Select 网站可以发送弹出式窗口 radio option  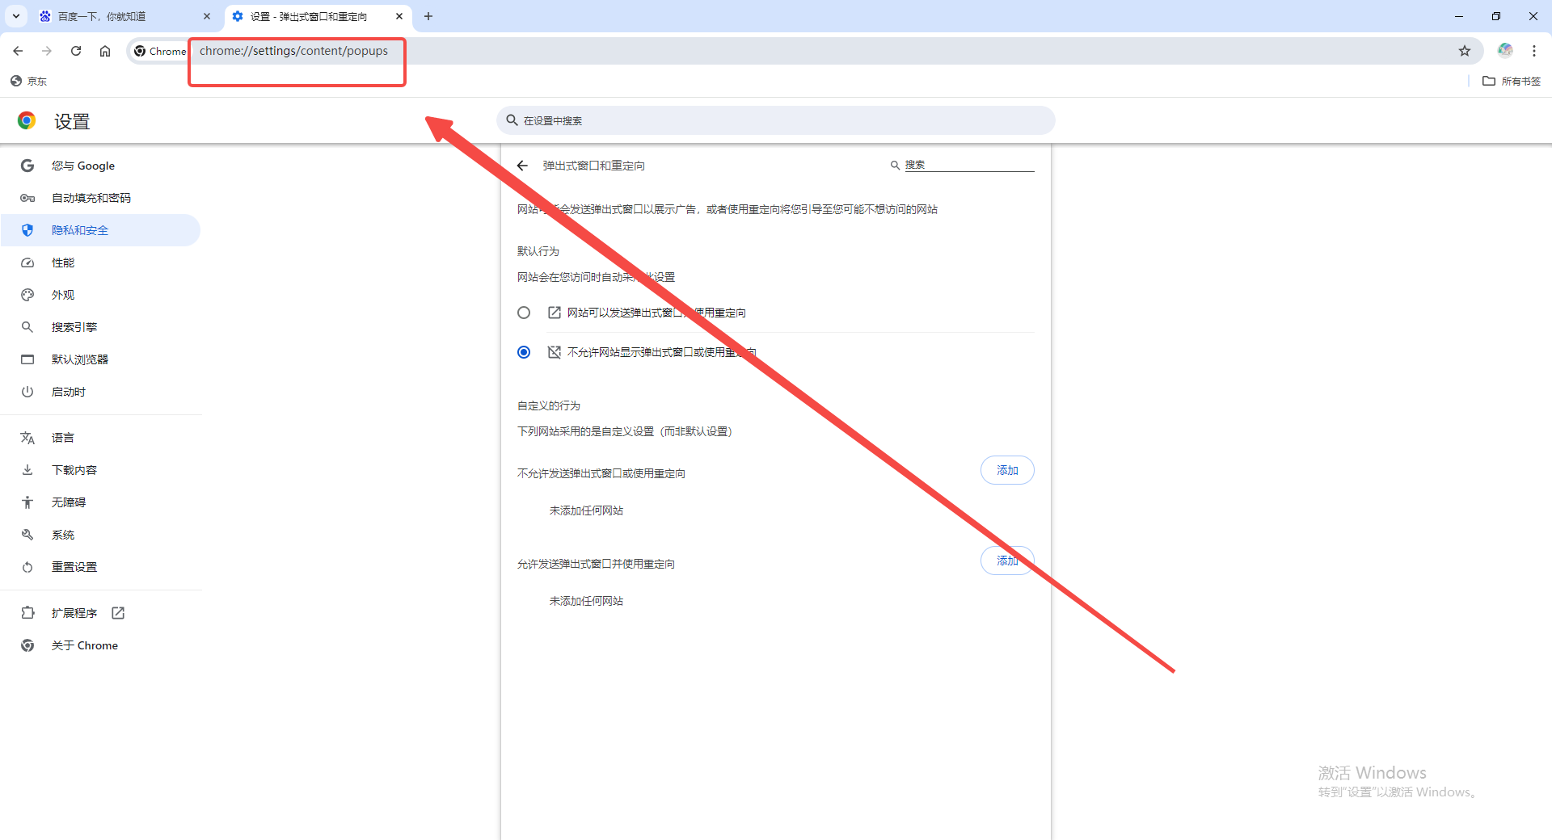(x=524, y=313)
